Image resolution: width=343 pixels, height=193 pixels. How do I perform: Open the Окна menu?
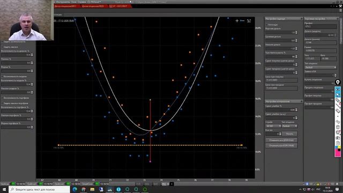[74, 2]
